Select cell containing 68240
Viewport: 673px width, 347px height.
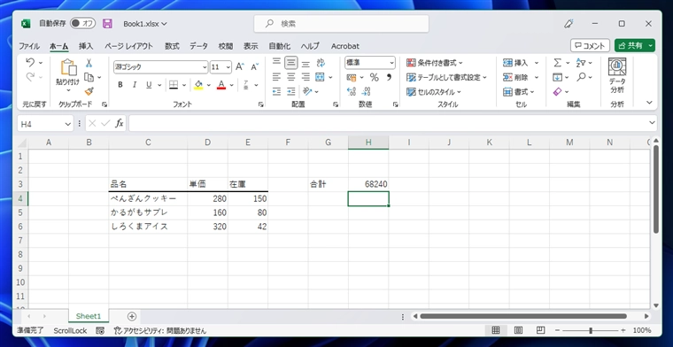pos(368,184)
